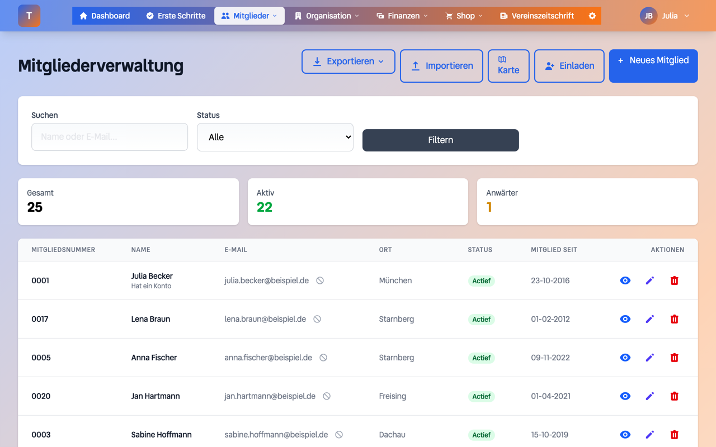Click Importieren button

(441, 66)
